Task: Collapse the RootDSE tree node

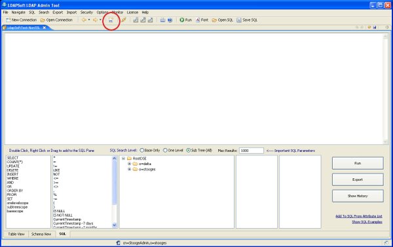Action: point(123,159)
